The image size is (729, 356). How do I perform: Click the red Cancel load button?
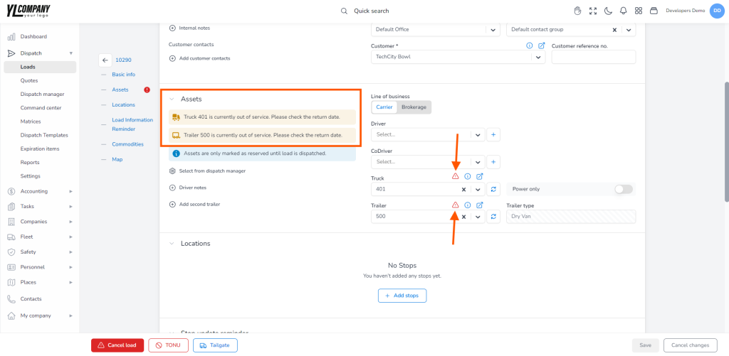point(117,345)
